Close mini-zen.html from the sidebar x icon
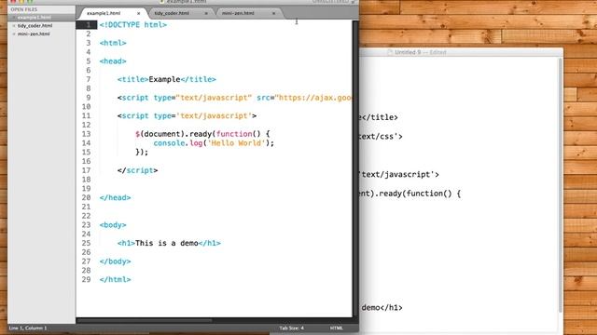 pos(14,34)
